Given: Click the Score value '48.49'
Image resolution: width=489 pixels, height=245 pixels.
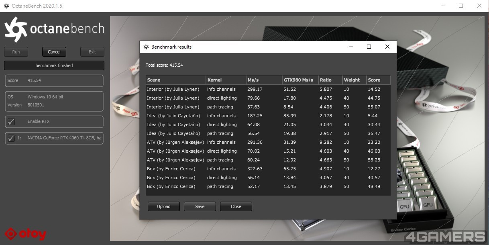Looking at the screenshot, I should point(374,186).
